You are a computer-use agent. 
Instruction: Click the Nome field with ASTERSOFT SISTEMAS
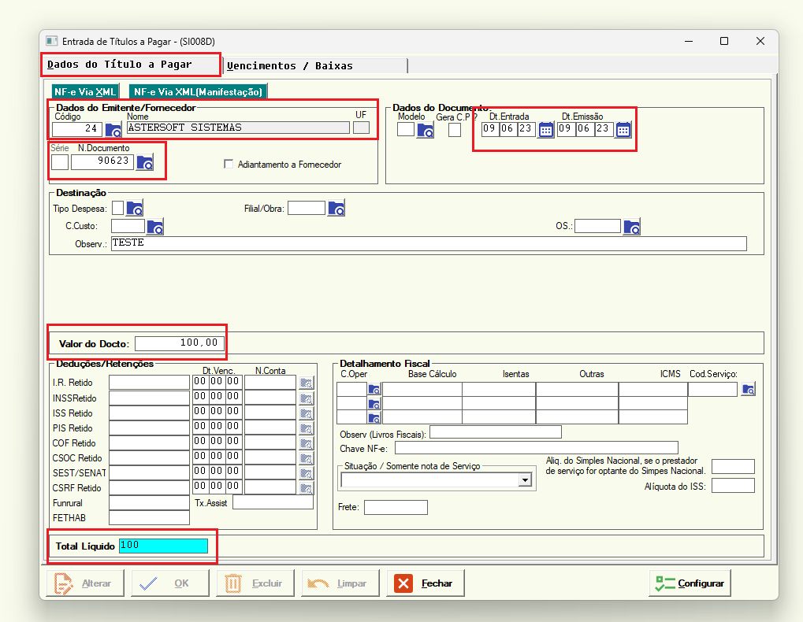(x=238, y=128)
